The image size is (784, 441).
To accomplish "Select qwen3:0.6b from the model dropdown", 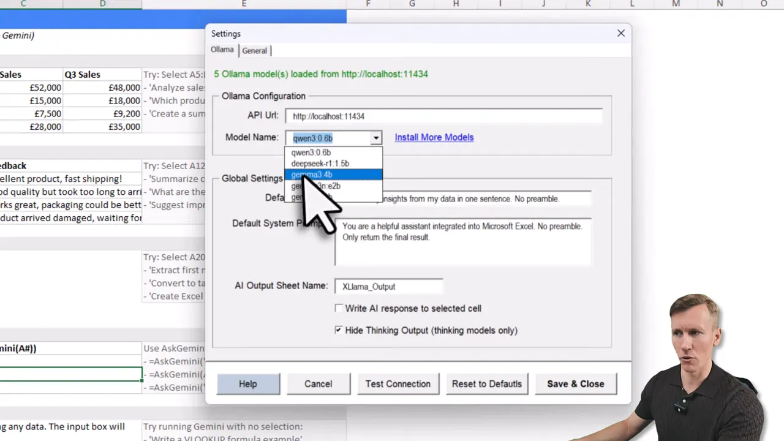I will (311, 152).
